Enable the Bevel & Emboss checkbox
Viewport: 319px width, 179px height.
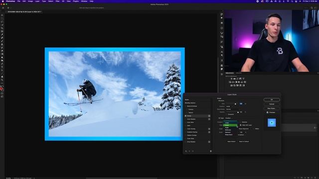(x=186, y=106)
